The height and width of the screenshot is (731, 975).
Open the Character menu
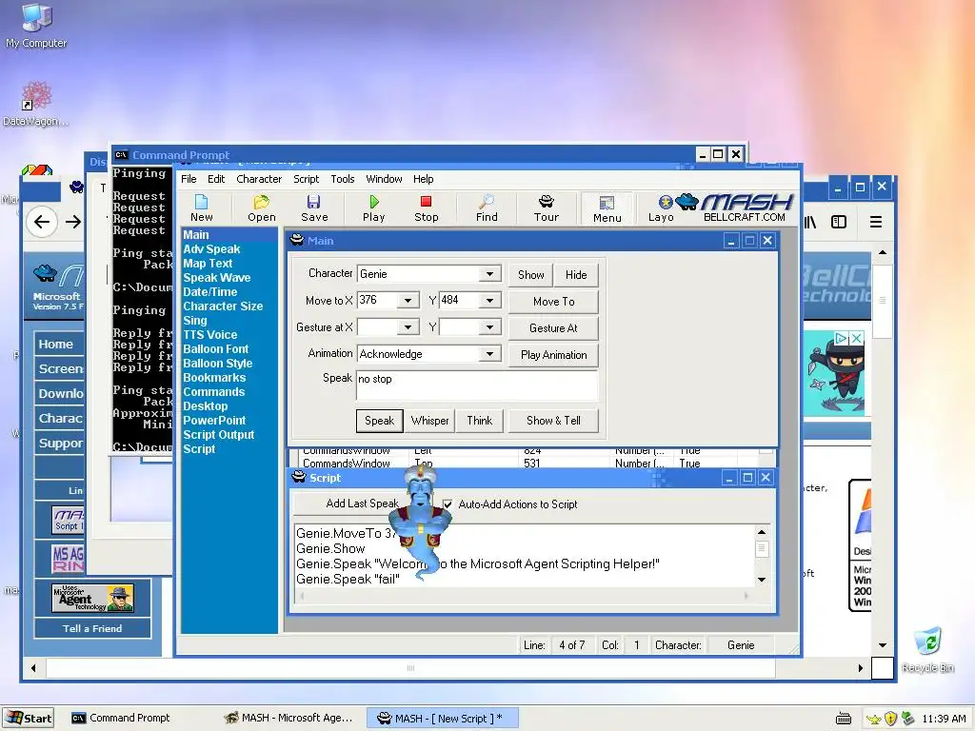(259, 179)
